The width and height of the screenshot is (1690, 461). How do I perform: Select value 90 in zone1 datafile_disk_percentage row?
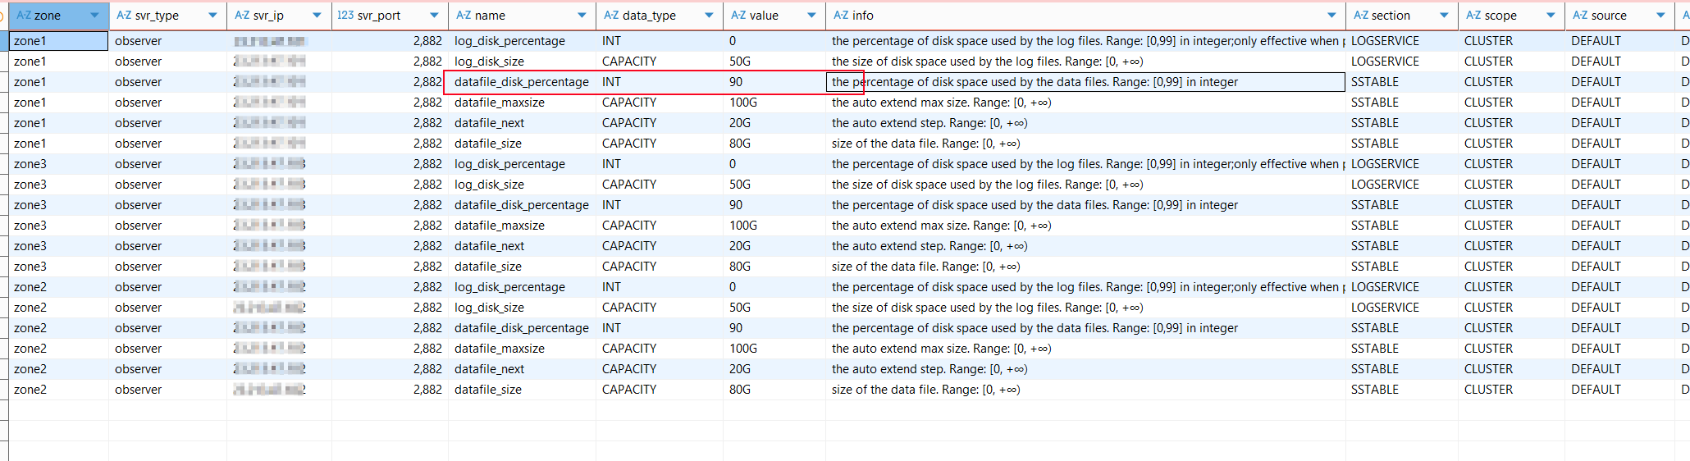pos(774,82)
